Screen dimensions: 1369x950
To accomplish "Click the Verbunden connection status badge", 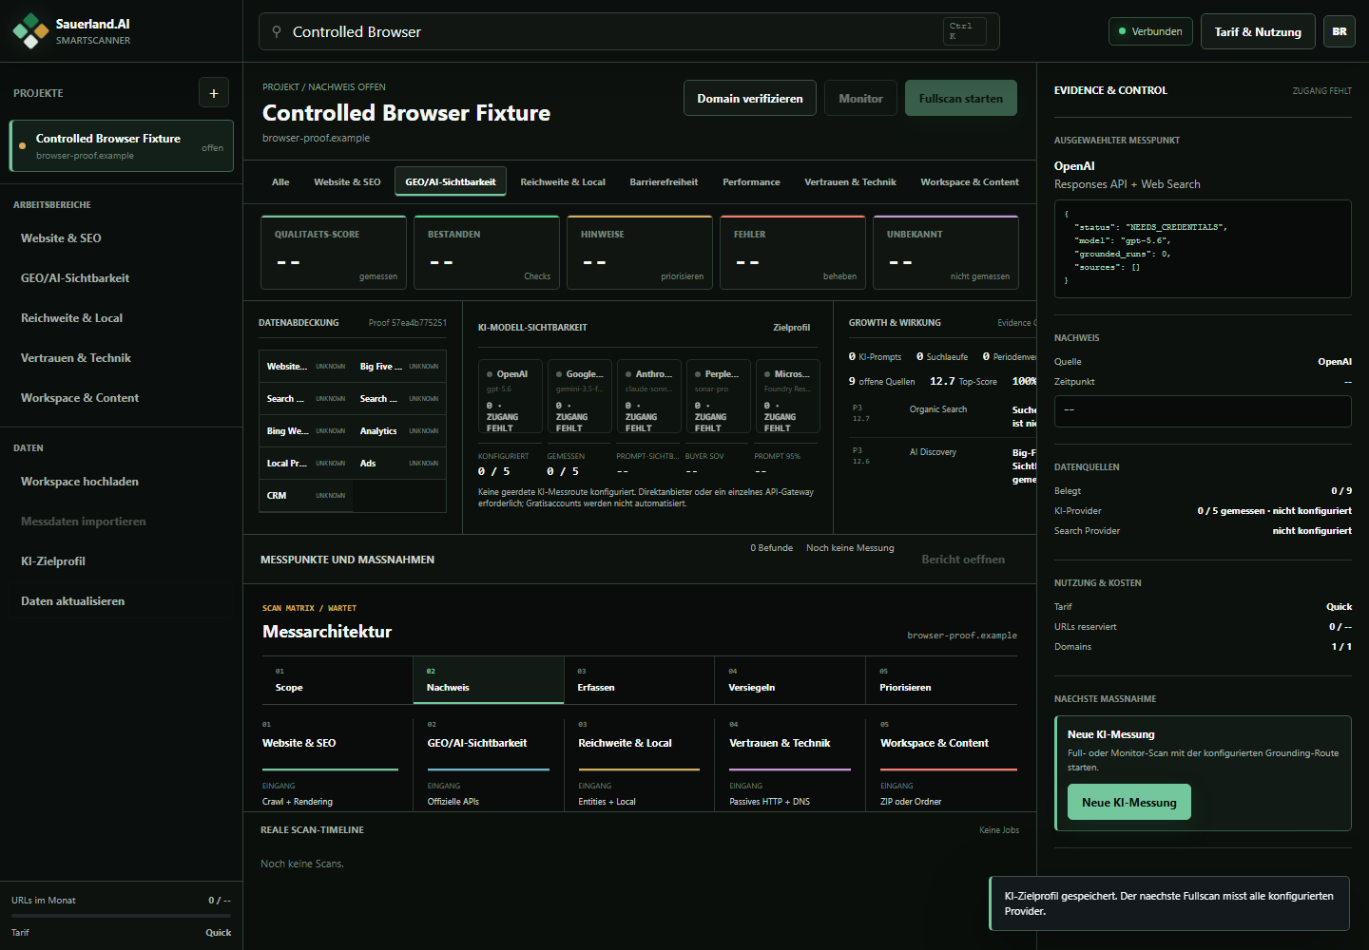I will click(x=1150, y=31).
